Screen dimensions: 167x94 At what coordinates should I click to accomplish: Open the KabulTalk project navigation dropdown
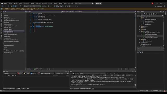click(x=43, y=12)
